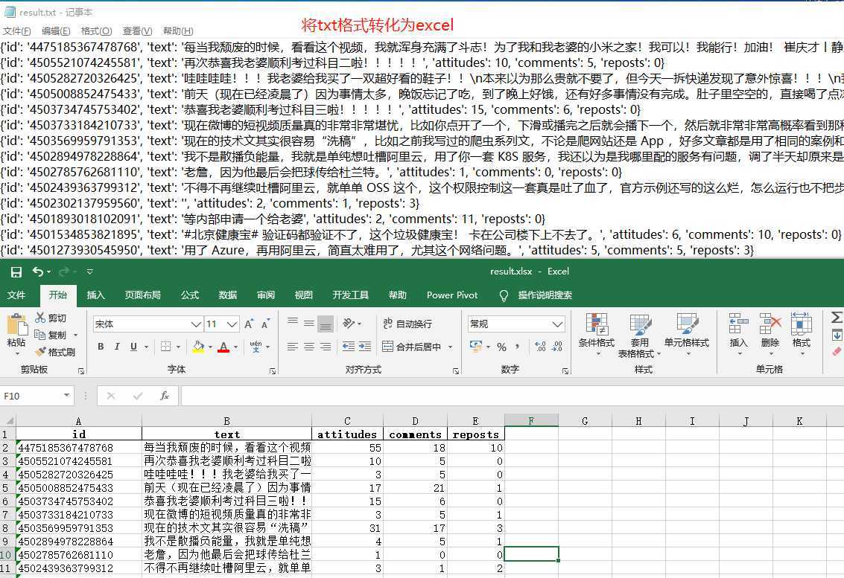Click the Redo arrow icon
The height and width of the screenshot is (578, 844).
64,272
